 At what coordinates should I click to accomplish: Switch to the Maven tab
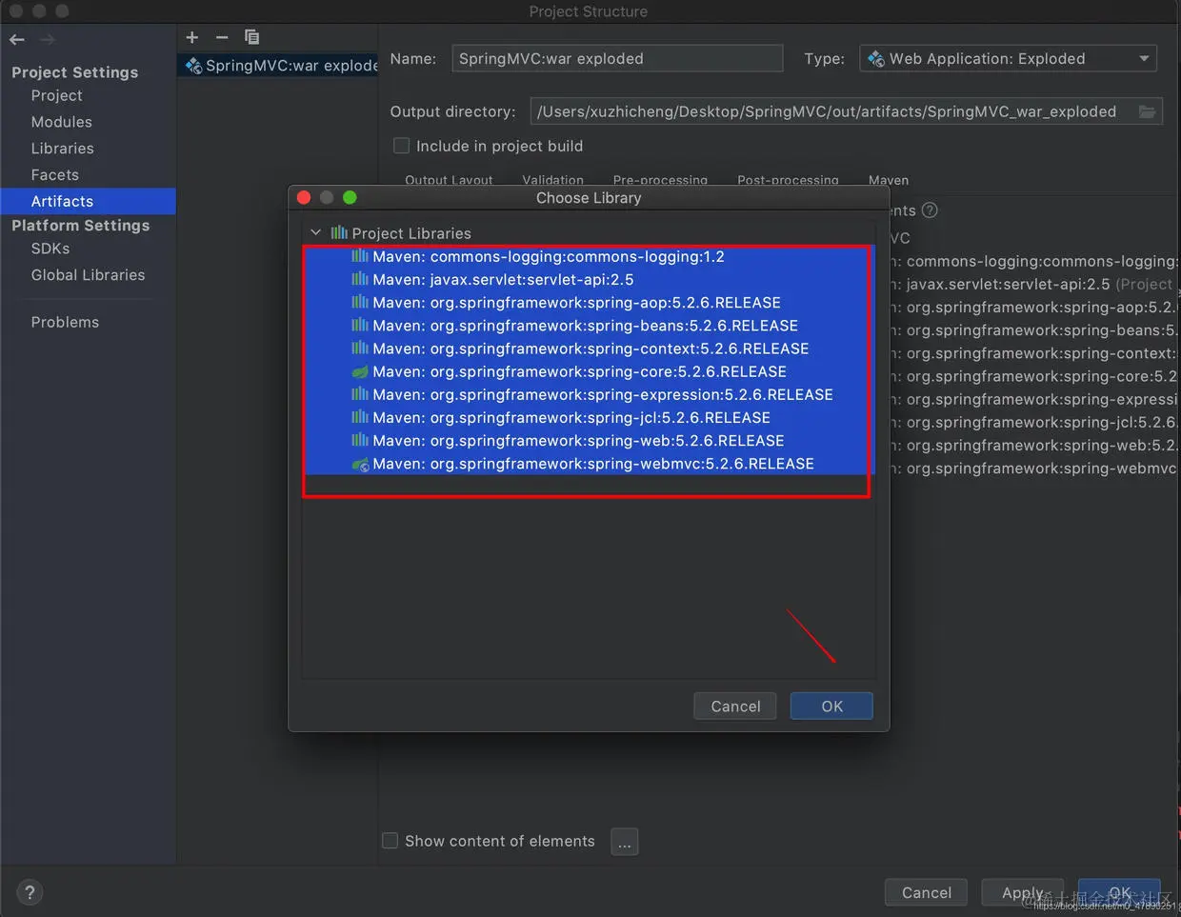tap(889, 180)
